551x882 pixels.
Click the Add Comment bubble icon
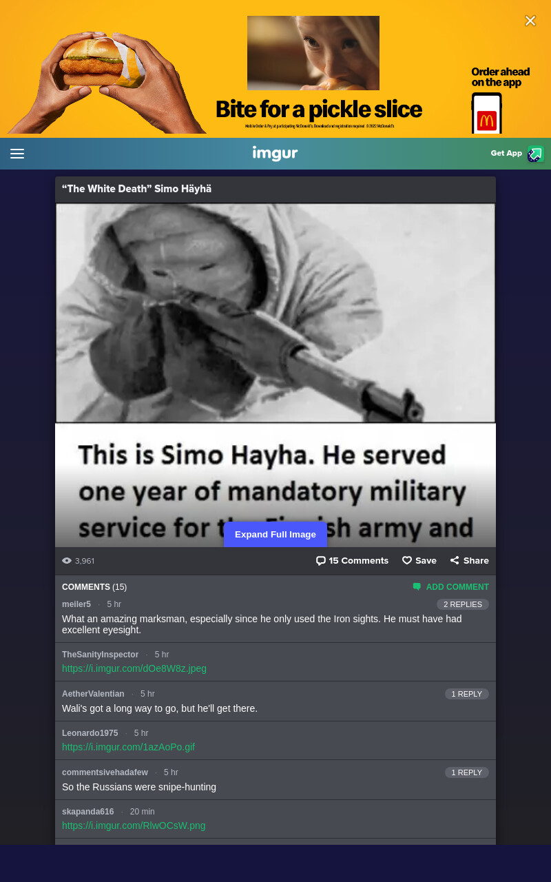(x=417, y=587)
